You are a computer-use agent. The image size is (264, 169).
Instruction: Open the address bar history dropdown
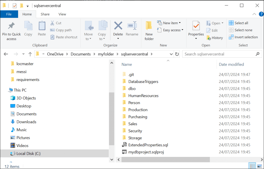pos(171,54)
